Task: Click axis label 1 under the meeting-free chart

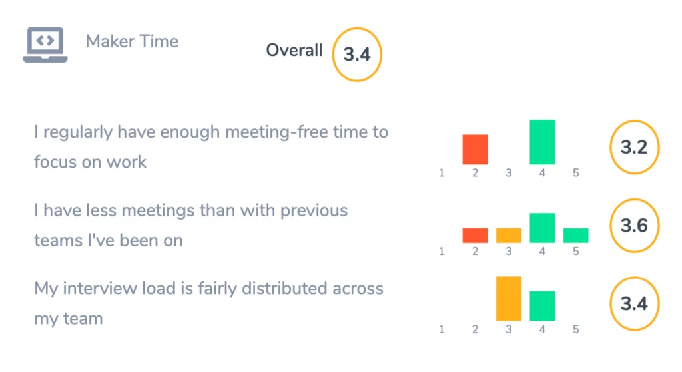Action: [x=442, y=173]
